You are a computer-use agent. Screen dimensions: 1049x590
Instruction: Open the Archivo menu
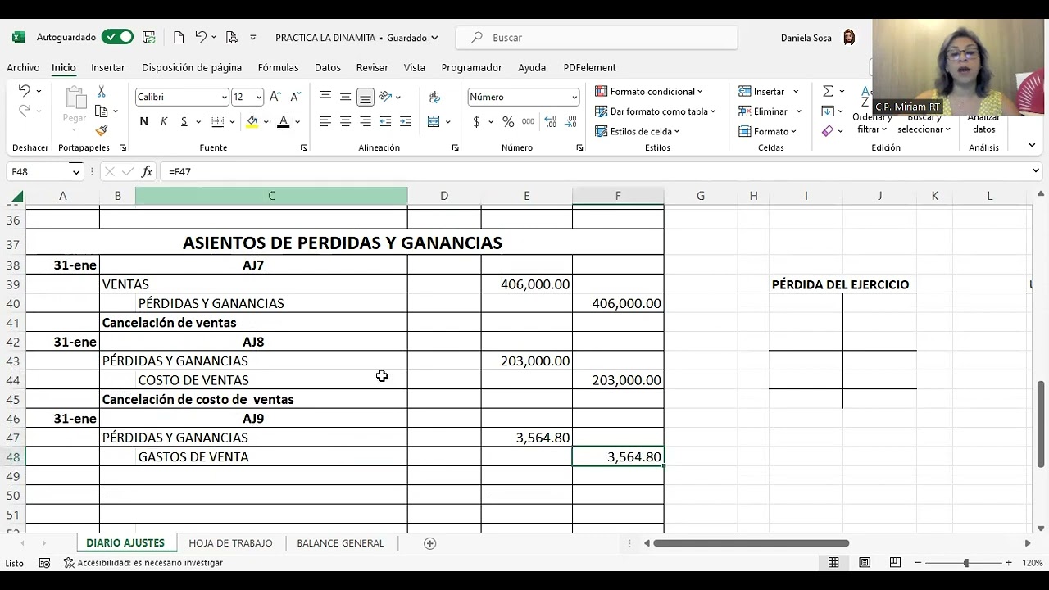23,67
